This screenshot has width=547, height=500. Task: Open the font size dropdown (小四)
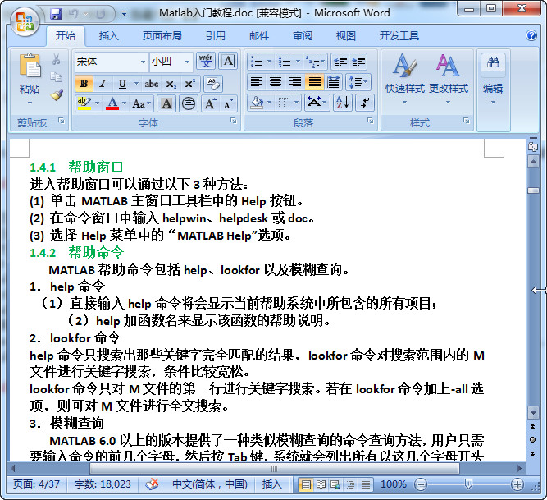coord(187,62)
